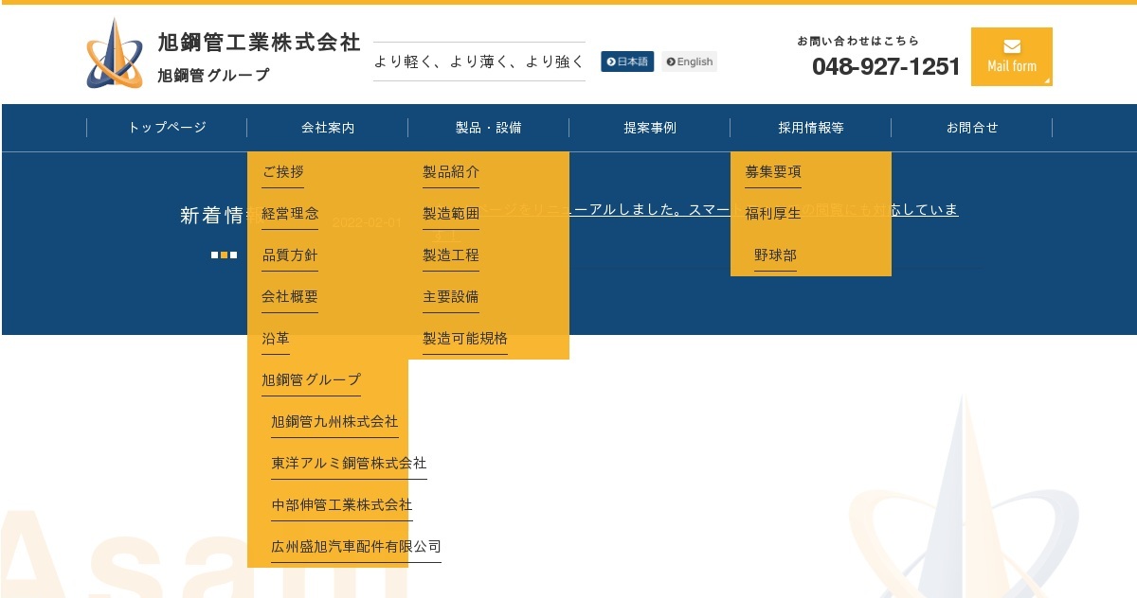This screenshot has width=1137, height=598.
Task: Open the 提案事例 menu item
Action: click(x=650, y=128)
